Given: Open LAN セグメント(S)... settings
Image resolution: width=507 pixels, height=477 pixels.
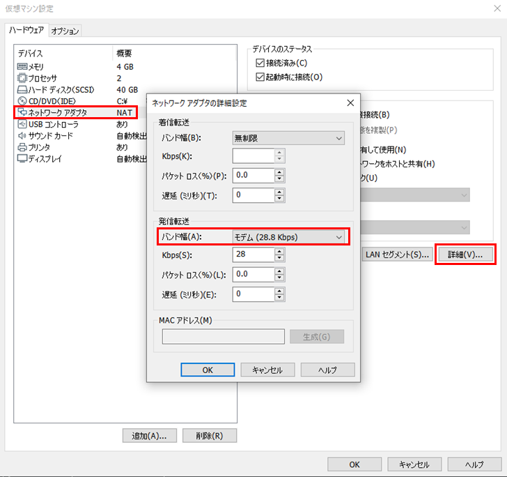Looking at the screenshot, I should coord(398,255).
